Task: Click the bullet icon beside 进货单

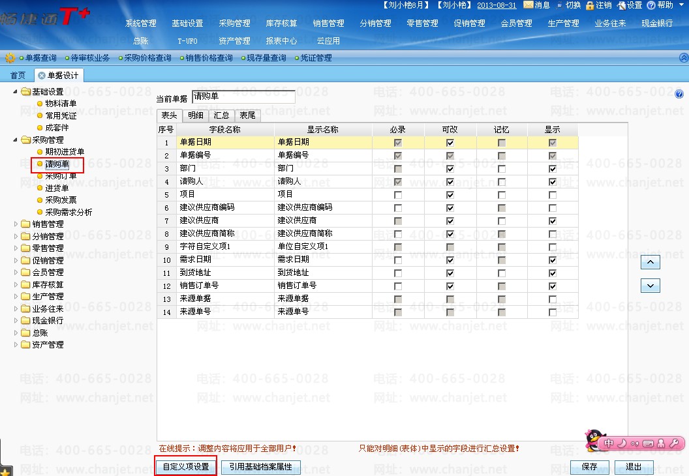Action: pos(40,188)
